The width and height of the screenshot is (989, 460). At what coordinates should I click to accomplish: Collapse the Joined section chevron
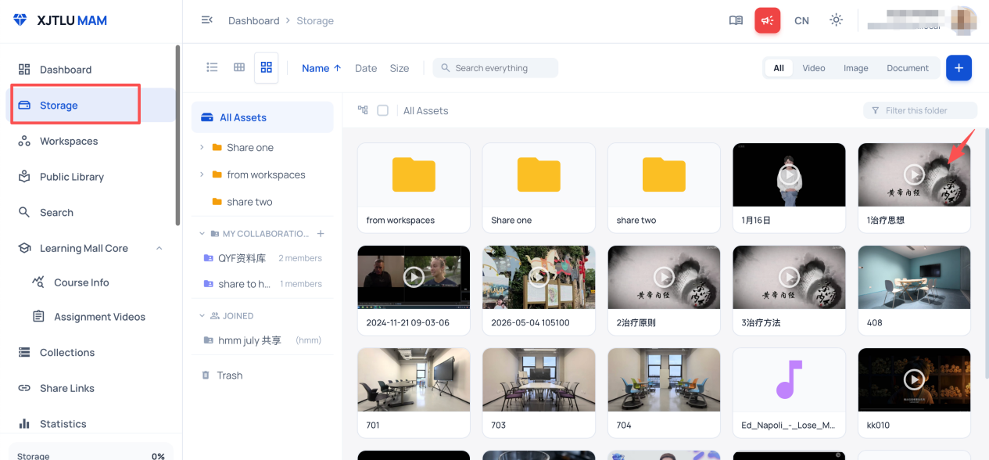tap(202, 316)
